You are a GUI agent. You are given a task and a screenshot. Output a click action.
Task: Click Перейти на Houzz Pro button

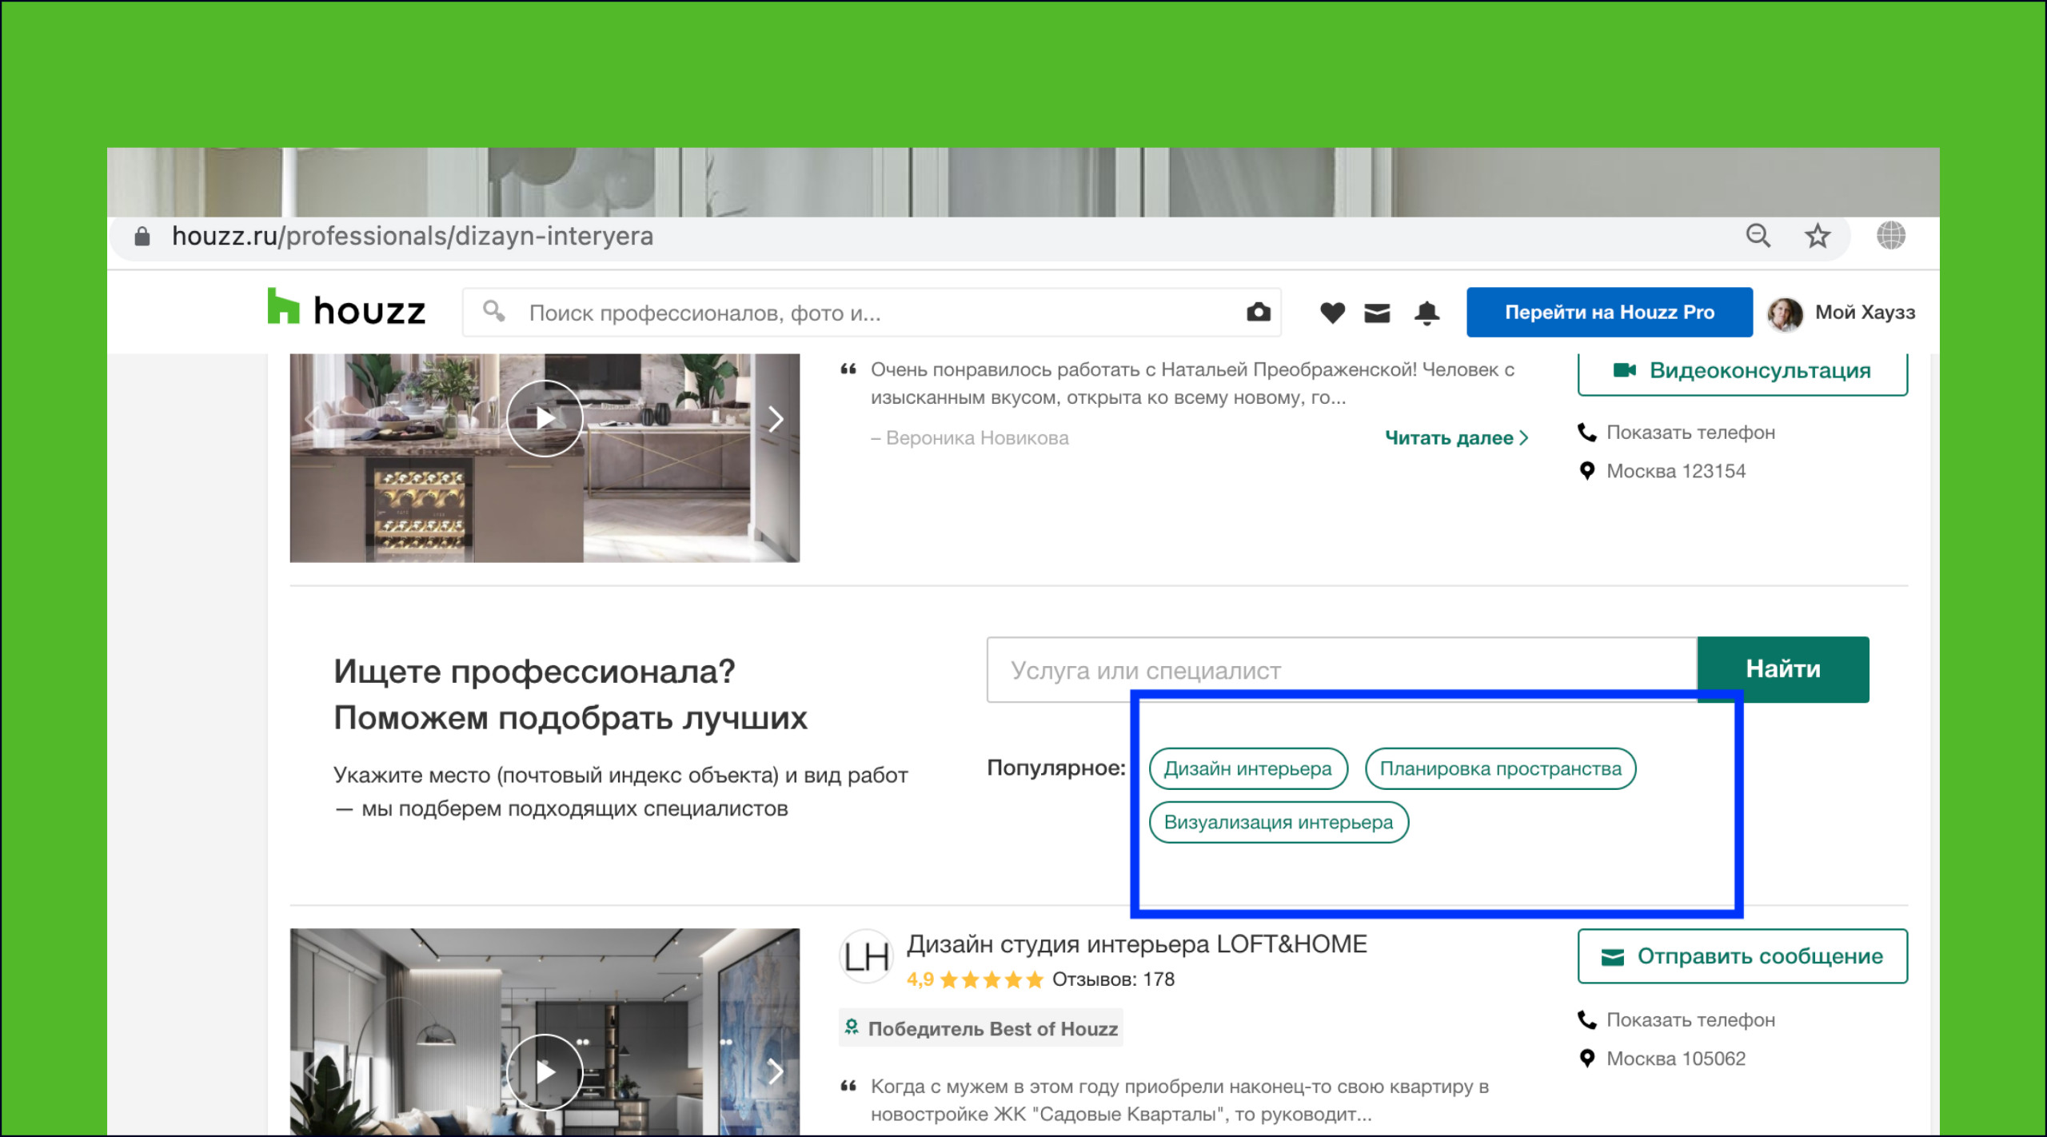(1609, 313)
